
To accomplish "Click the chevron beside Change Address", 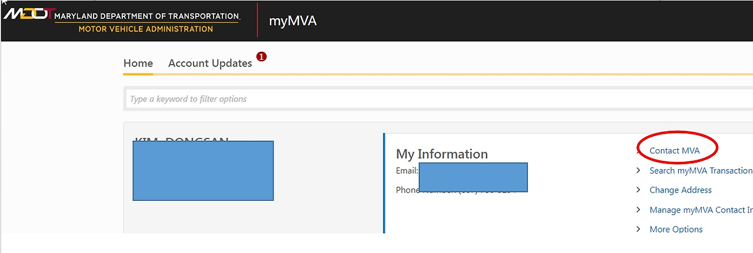I will point(638,190).
